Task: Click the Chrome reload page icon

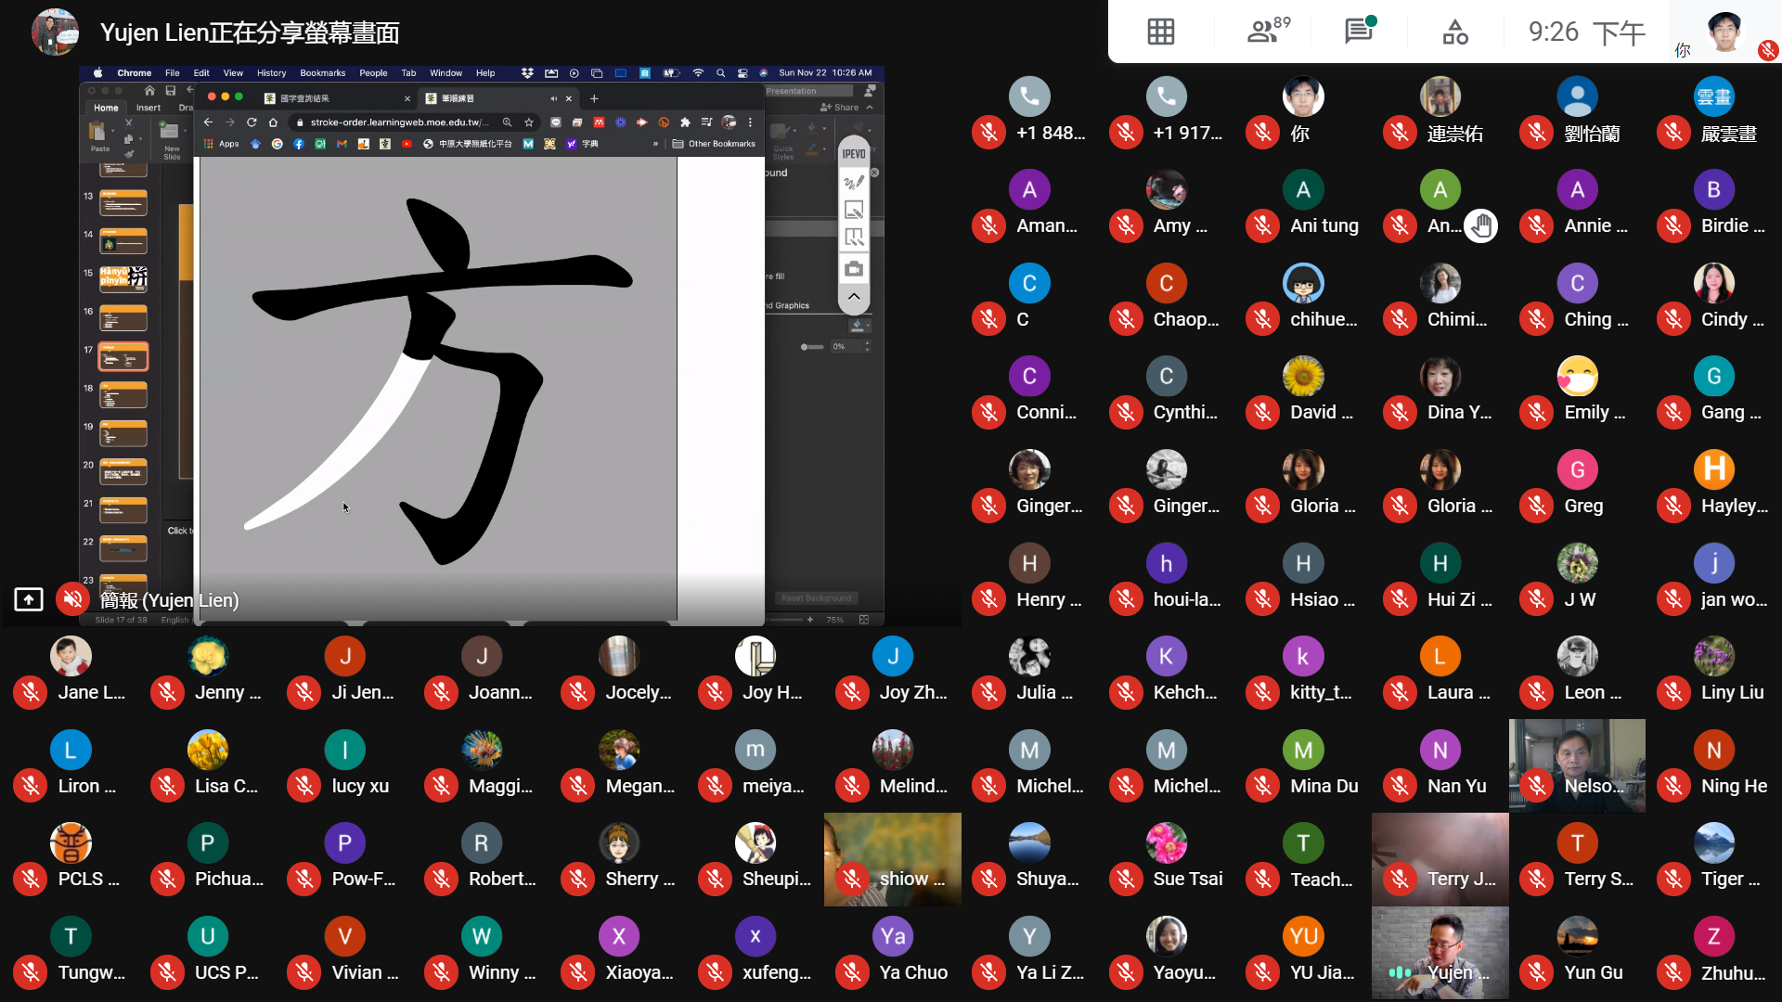Action: coord(252,122)
